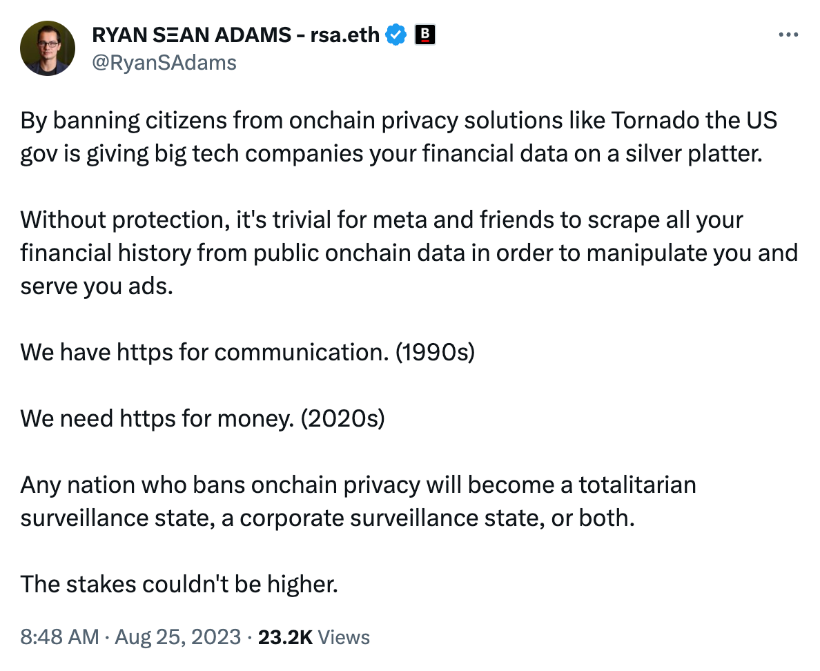The height and width of the screenshot is (671, 820).
Task: Click Ryan Sean Adams' profile avatar
Action: (48, 48)
